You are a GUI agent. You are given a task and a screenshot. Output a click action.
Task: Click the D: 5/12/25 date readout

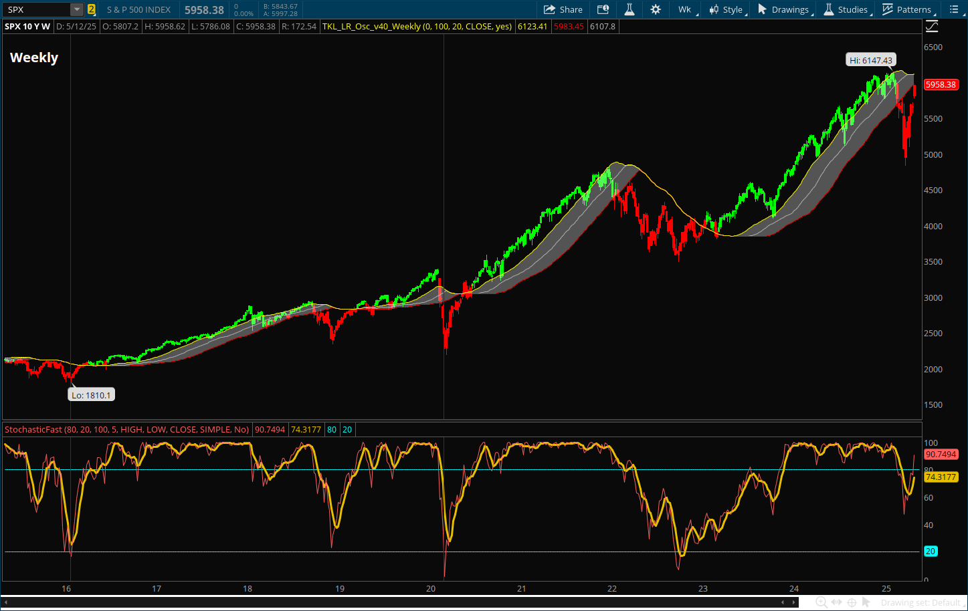tap(76, 27)
